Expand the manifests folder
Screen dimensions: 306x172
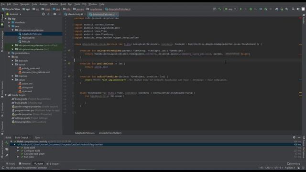[x=9, y=22]
